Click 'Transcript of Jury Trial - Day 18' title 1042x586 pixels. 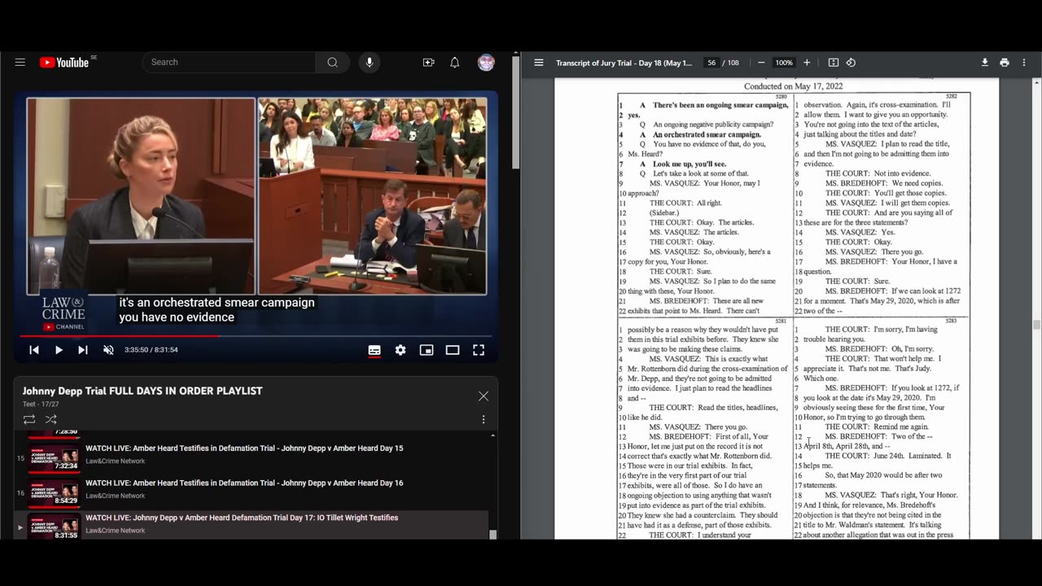(x=624, y=63)
